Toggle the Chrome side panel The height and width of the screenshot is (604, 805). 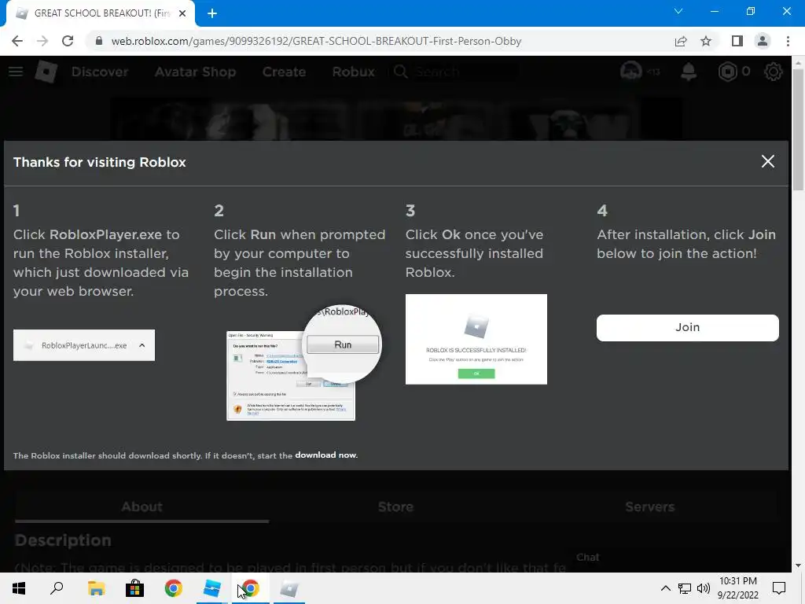tap(737, 41)
